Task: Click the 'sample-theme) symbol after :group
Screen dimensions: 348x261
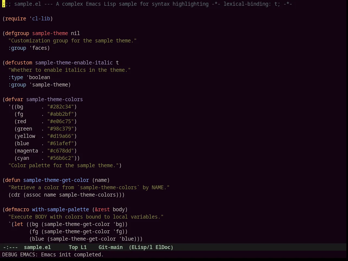Action: coord(50,85)
